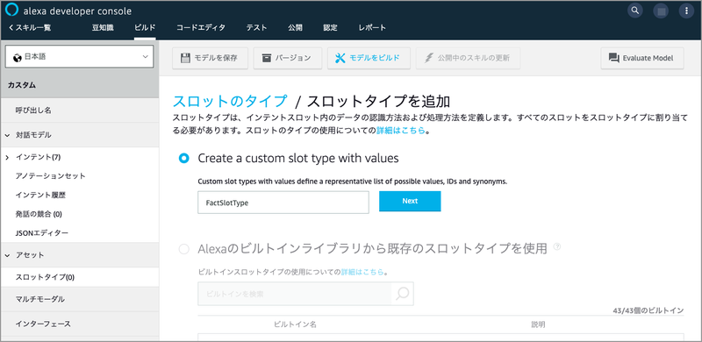Expand the インテント(7) tree item
The height and width of the screenshot is (342, 702).
point(8,157)
